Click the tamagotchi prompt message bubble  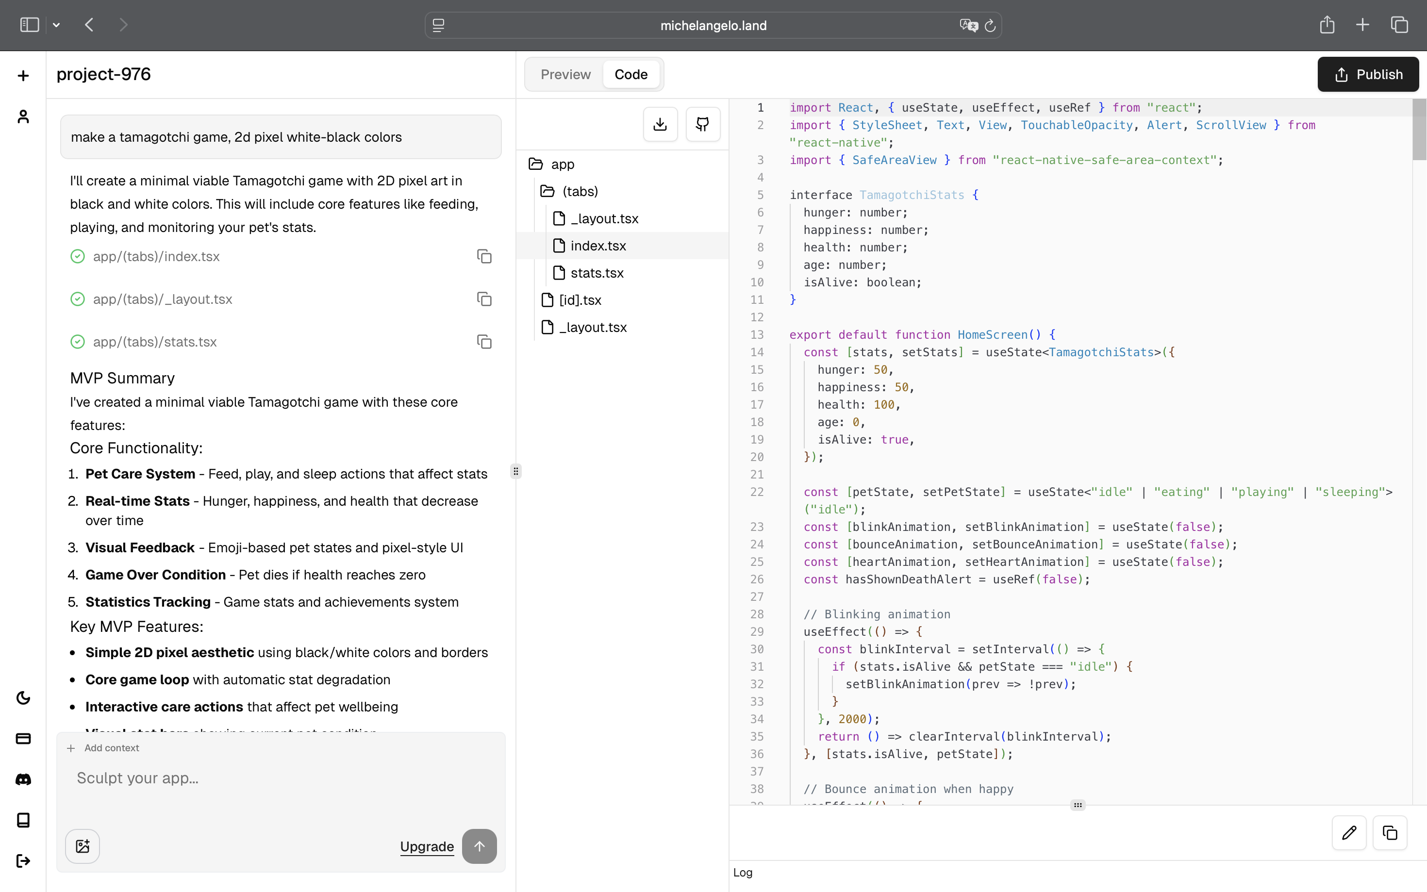(281, 137)
